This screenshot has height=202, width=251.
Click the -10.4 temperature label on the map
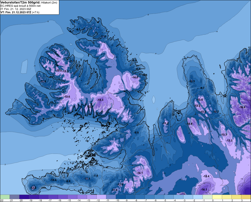pos(53,180)
